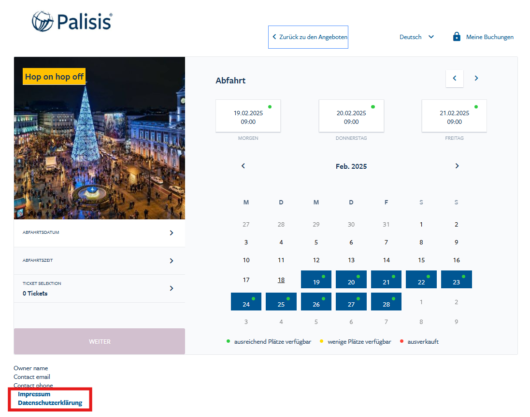
Task: Click Contact email text
Action: 32,377
